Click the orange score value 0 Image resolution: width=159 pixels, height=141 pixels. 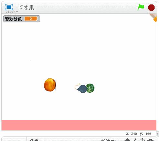click(x=31, y=19)
